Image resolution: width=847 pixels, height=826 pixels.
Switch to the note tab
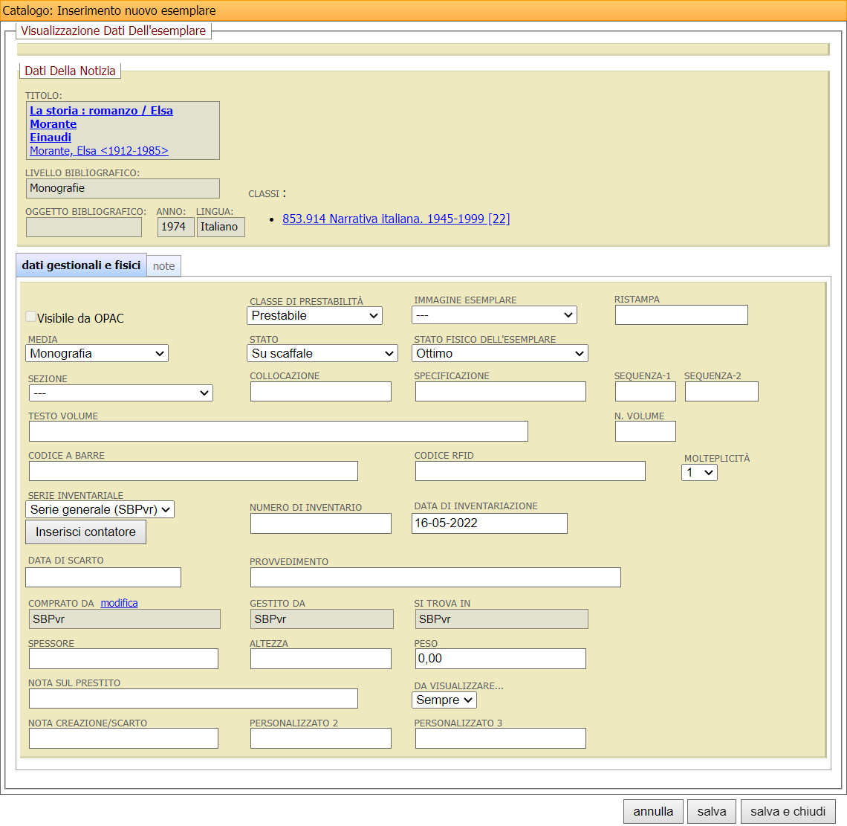163,266
